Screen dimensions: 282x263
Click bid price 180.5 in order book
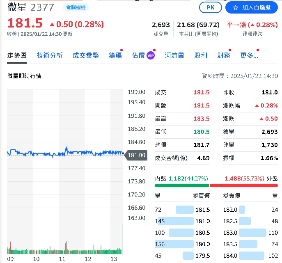click(x=203, y=233)
